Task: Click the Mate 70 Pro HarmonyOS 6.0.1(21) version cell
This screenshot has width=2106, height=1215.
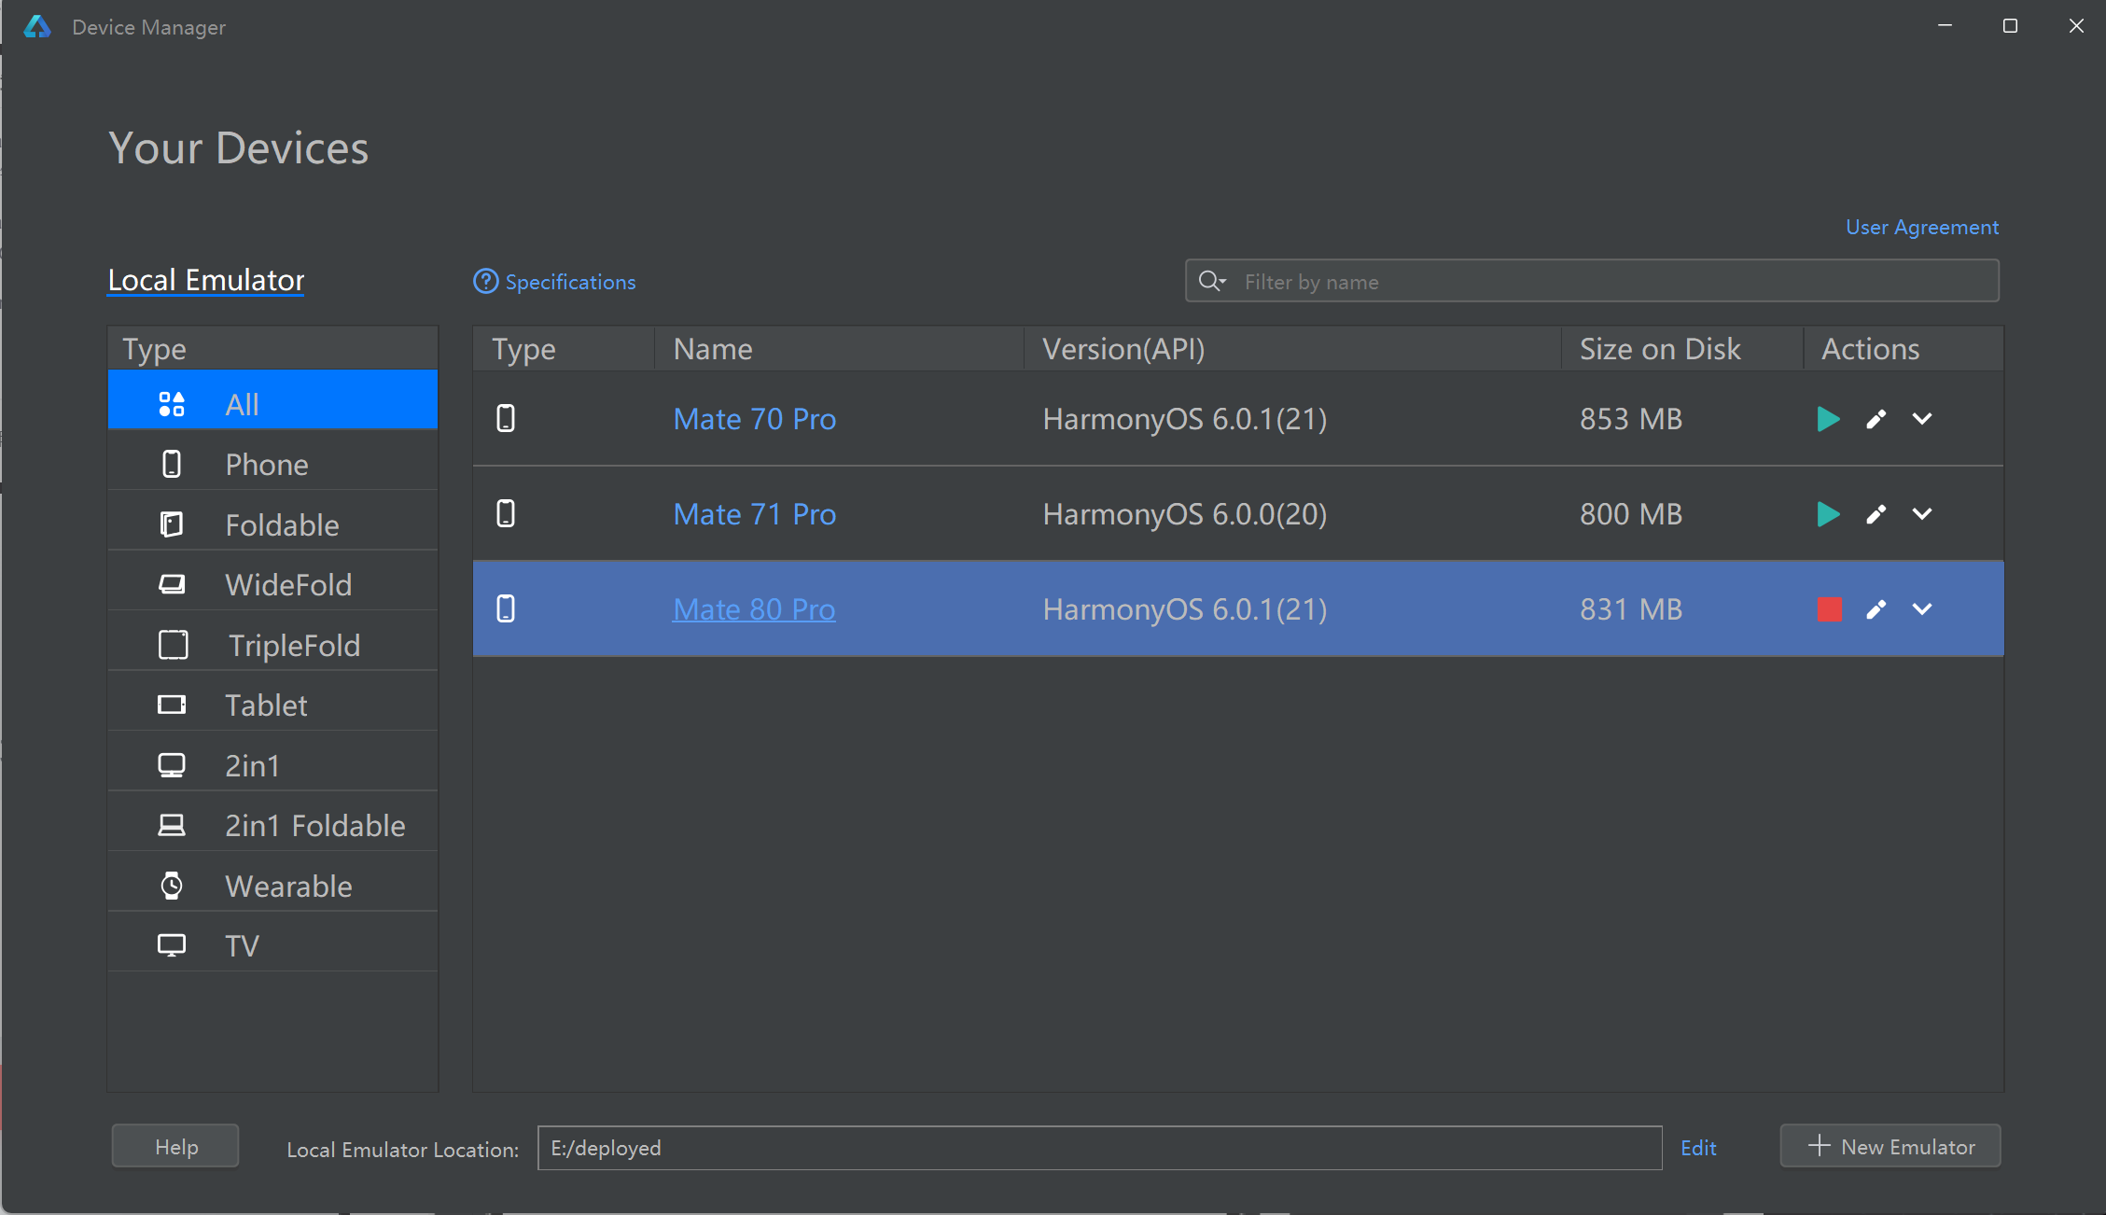Action: 1185,419
